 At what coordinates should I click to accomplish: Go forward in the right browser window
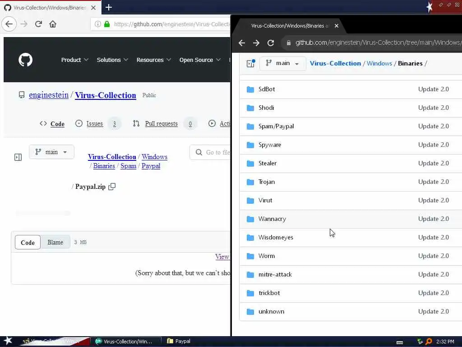tap(256, 43)
